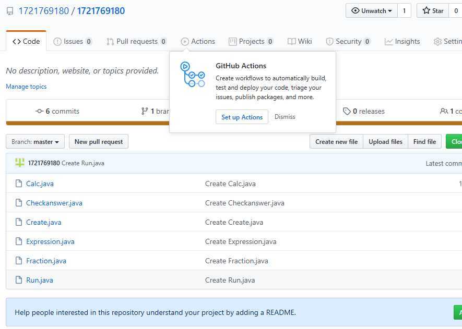
Task: Go to the Insights tab
Action: [x=402, y=41]
